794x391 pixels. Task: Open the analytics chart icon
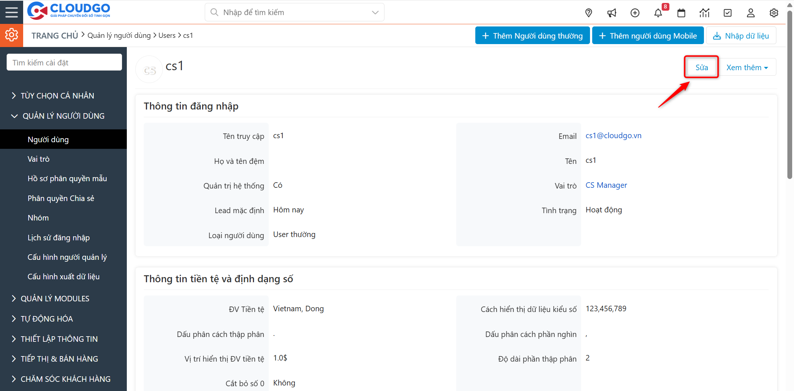pyautogui.click(x=704, y=12)
